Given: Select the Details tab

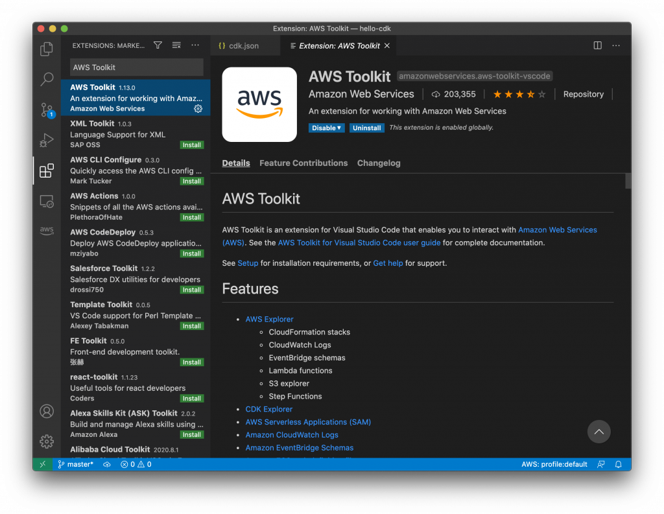Looking at the screenshot, I should [236, 163].
